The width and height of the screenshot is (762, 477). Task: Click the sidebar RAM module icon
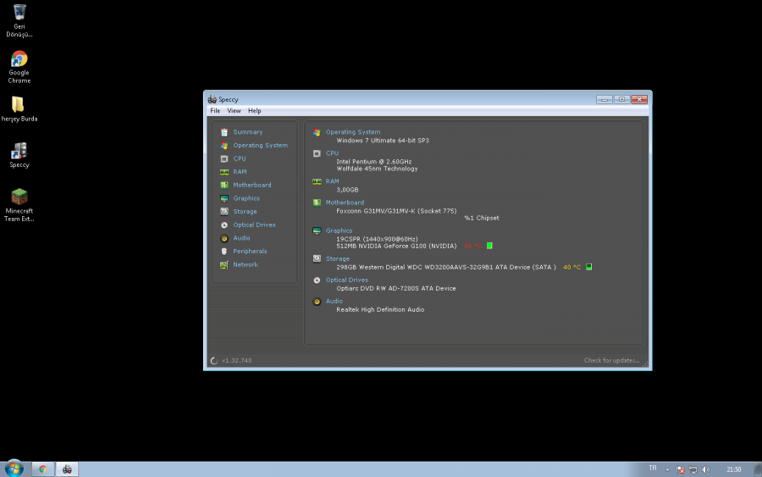[x=224, y=172]
